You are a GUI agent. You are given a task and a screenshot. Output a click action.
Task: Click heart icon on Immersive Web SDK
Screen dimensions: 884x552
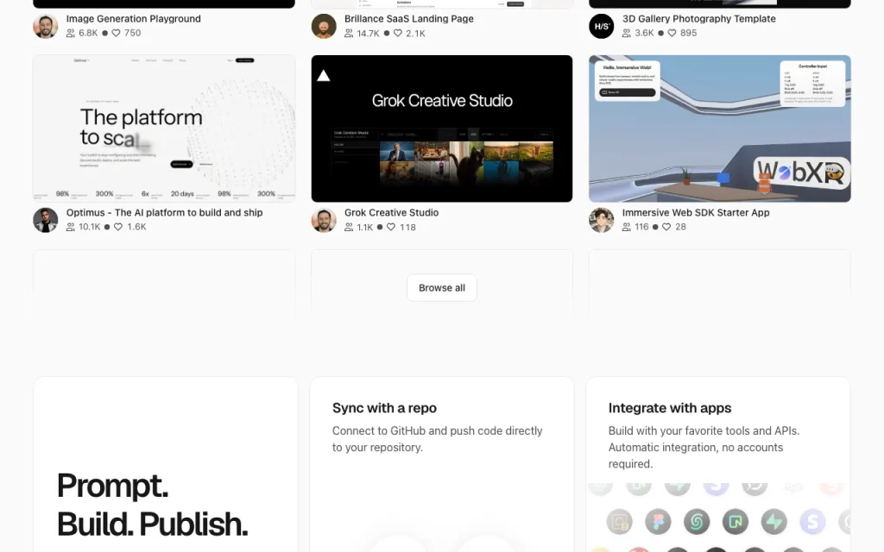666,227
